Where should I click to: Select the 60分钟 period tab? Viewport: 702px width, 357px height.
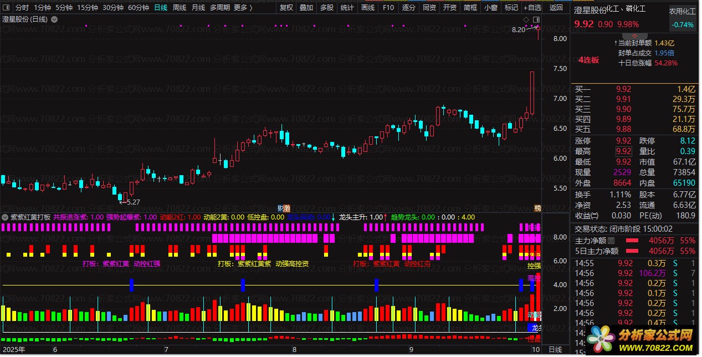tap(139, 8)
